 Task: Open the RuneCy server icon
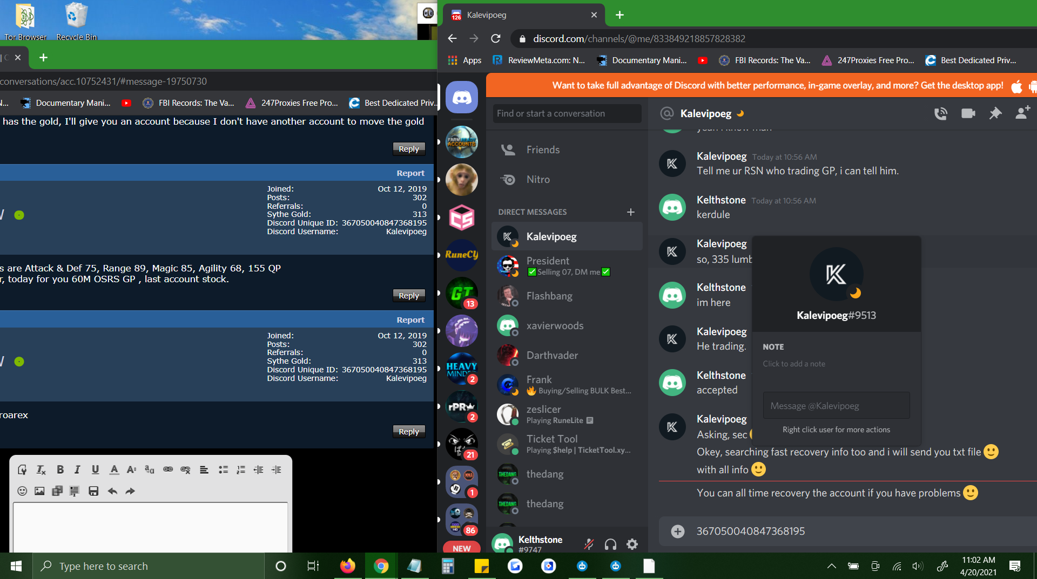(x=462, y=255)
